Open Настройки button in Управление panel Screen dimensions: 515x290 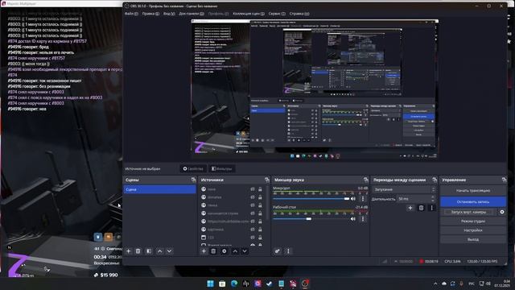473,230
